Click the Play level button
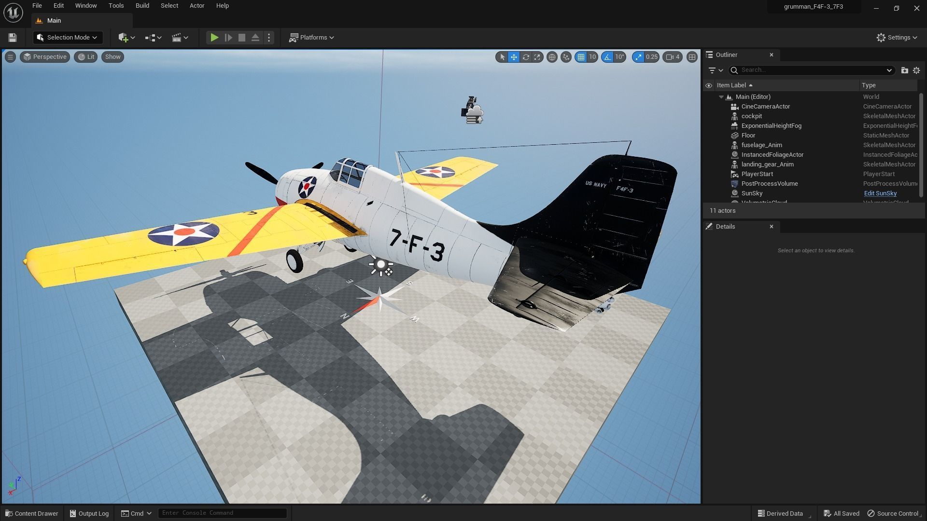The height and width of the screenshot is (521, 927). (214, 38)
